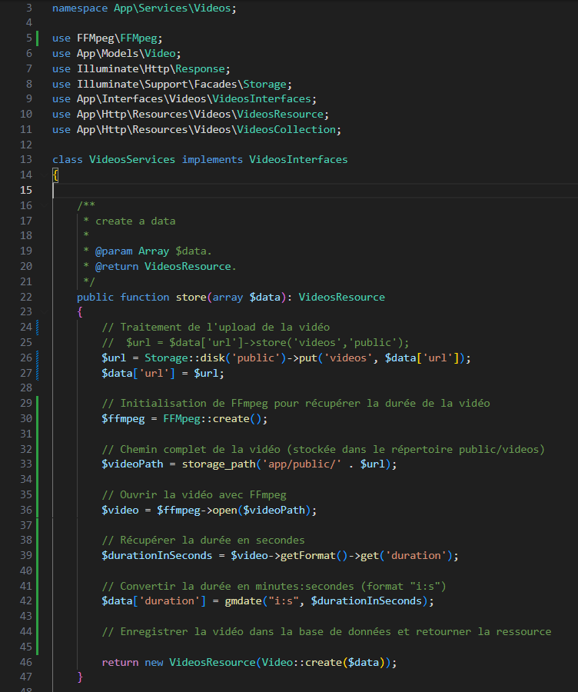Click the green change marker beside line 33
Image resolution: width=578 pixels, height=692 pixels.
pyautogui.click(x=37, y=464)
